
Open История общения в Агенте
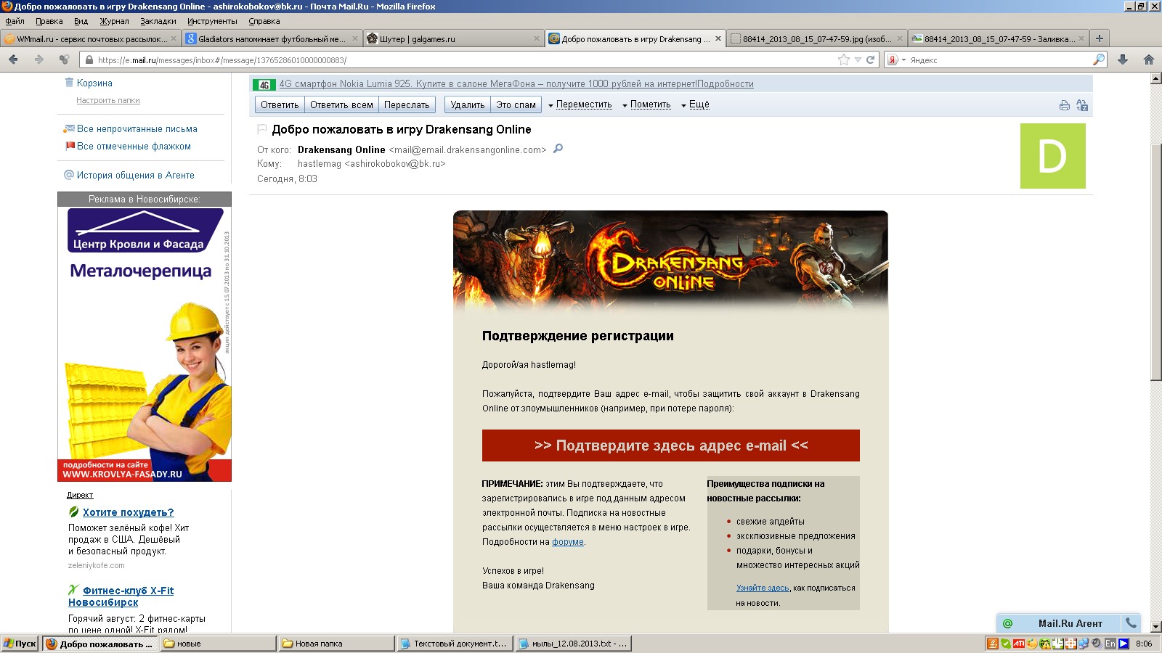[135, 175]
